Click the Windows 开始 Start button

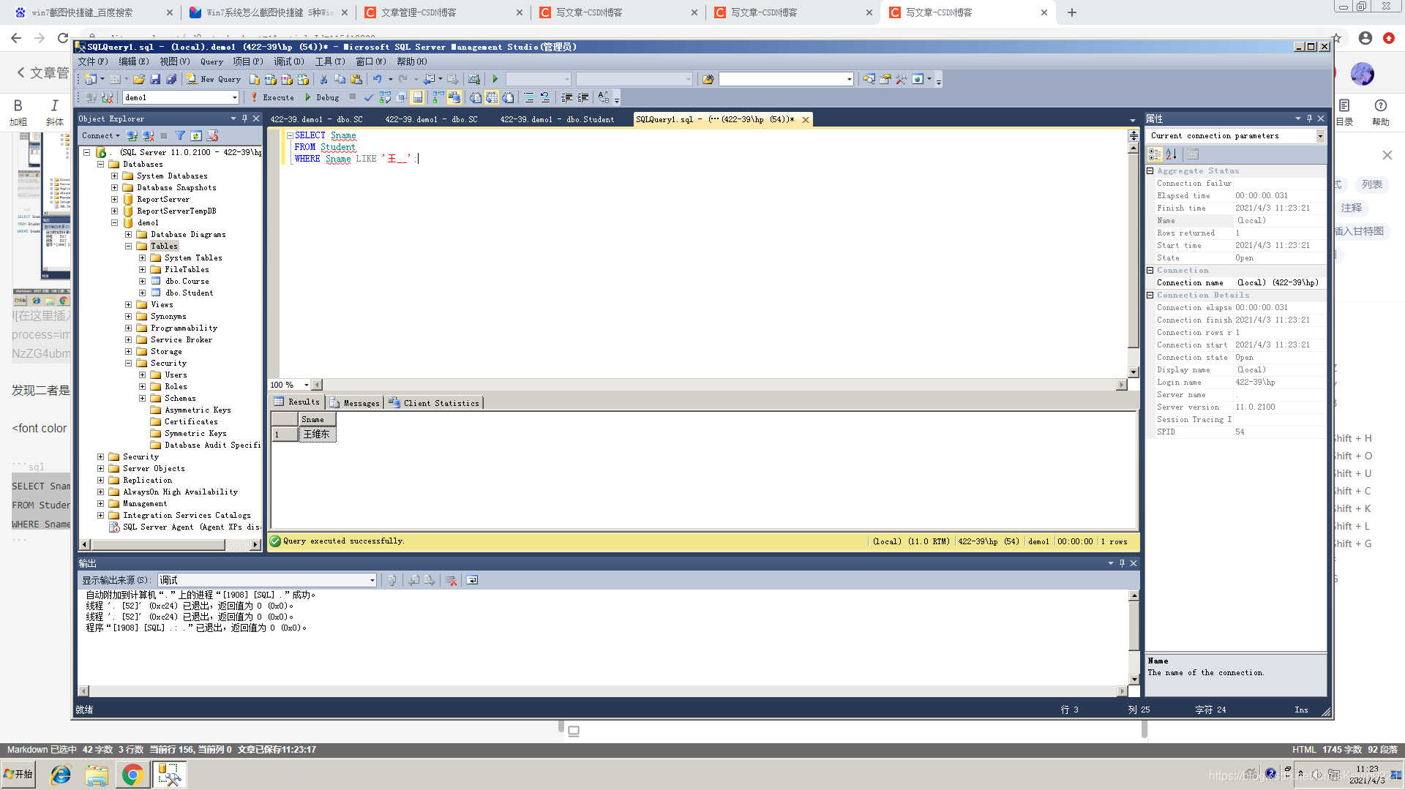18,774
